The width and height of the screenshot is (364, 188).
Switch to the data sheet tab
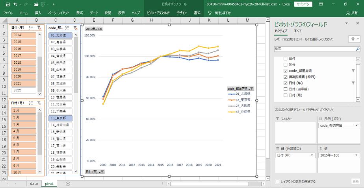pyautogui.click(x=34, y=184)
